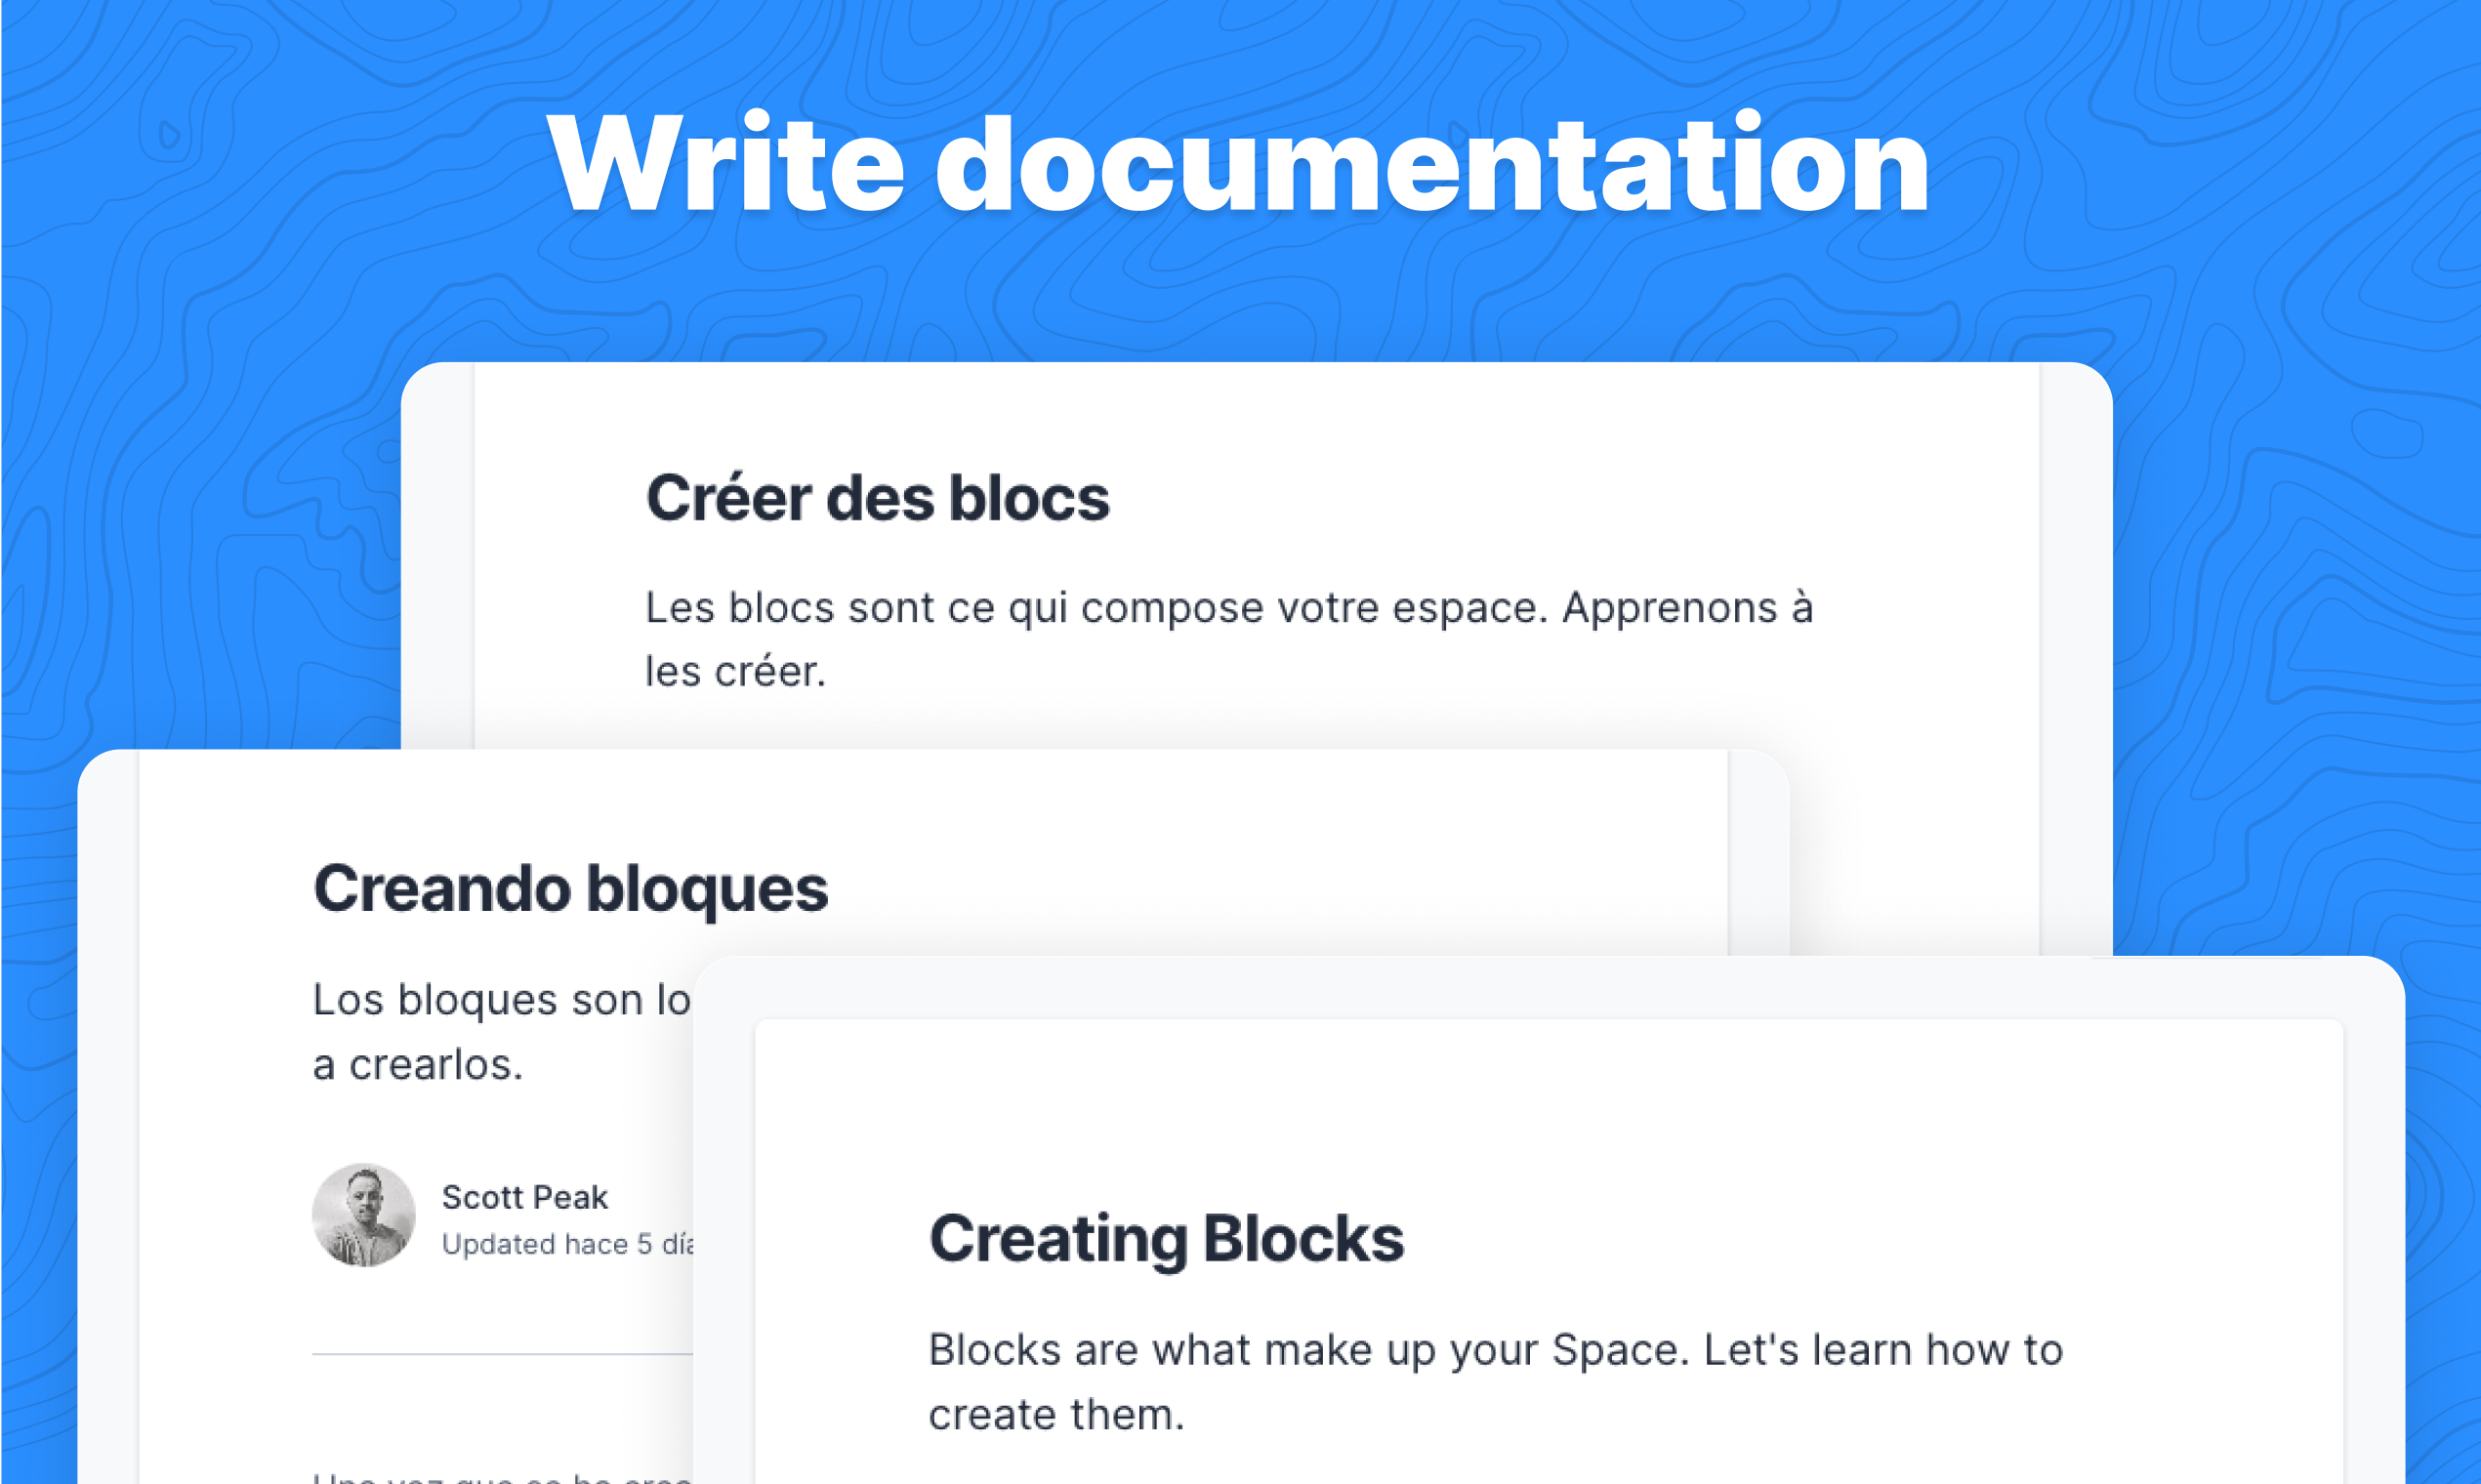The image size is (2481, 1484).
Task: Click the French card's right gray margin
Action: (2075, 650)
